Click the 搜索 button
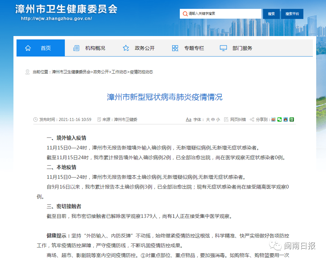 tap(271, 14)
